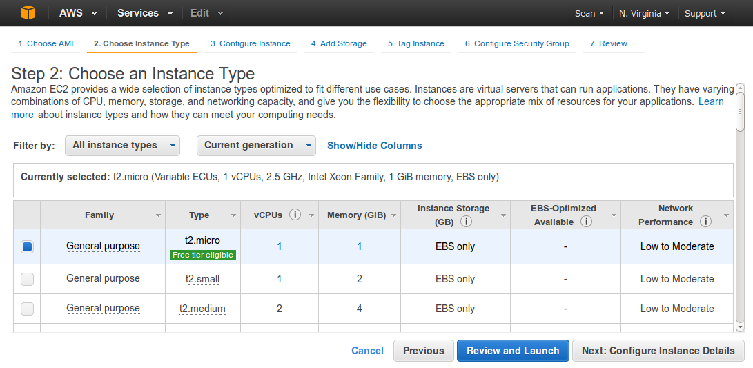753x368 pixels.
Task: Deselect the t2.micro instance checkbox
Action: tap(28, 247)
